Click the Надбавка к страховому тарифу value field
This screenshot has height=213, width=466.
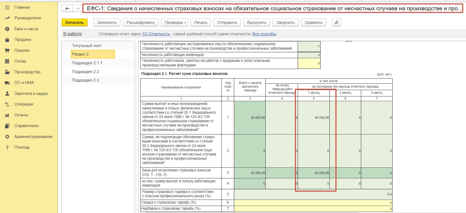pos(313,209)
